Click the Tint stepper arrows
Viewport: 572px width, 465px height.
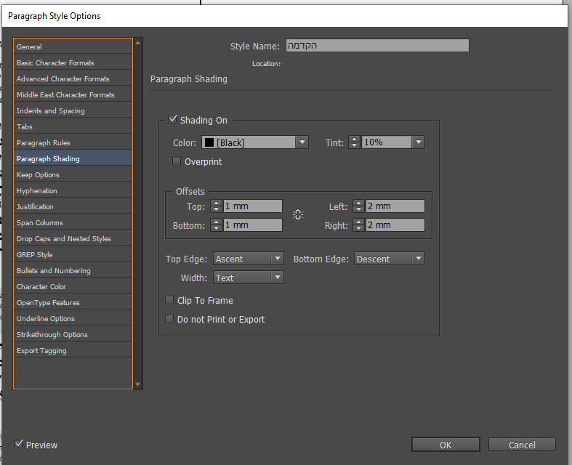(354, 142)
